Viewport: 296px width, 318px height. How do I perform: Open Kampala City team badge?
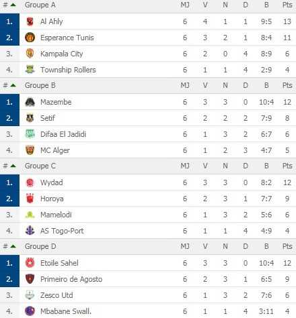pos(30,54)
